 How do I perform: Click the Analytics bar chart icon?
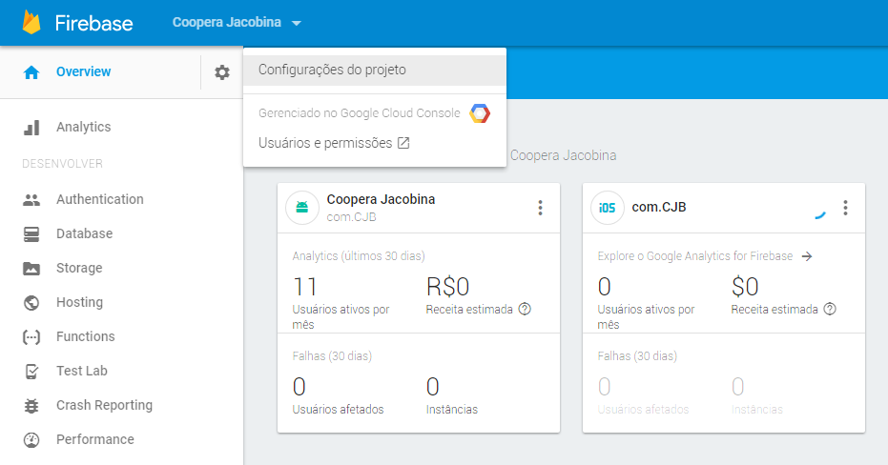click(x=31, y=128)
